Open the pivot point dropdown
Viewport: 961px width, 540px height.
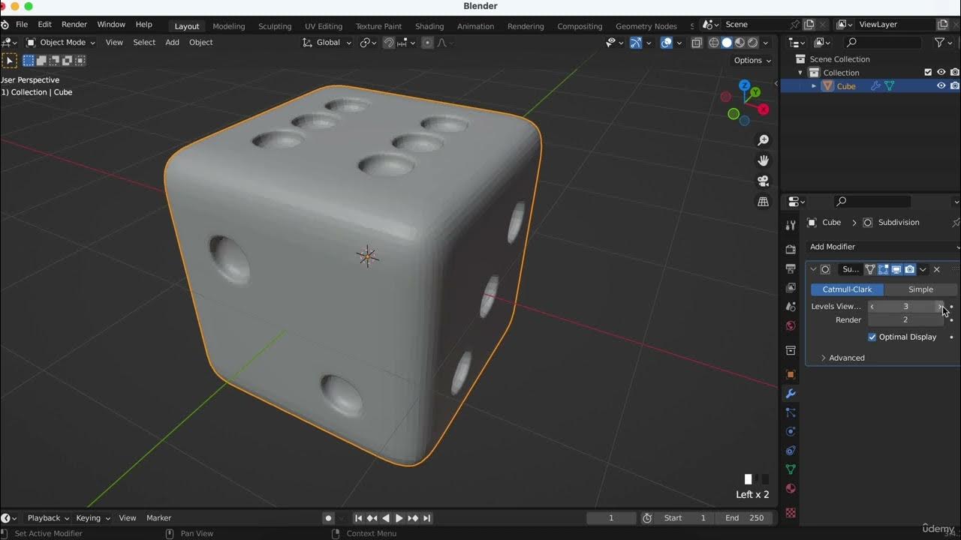tap(368, 43)
